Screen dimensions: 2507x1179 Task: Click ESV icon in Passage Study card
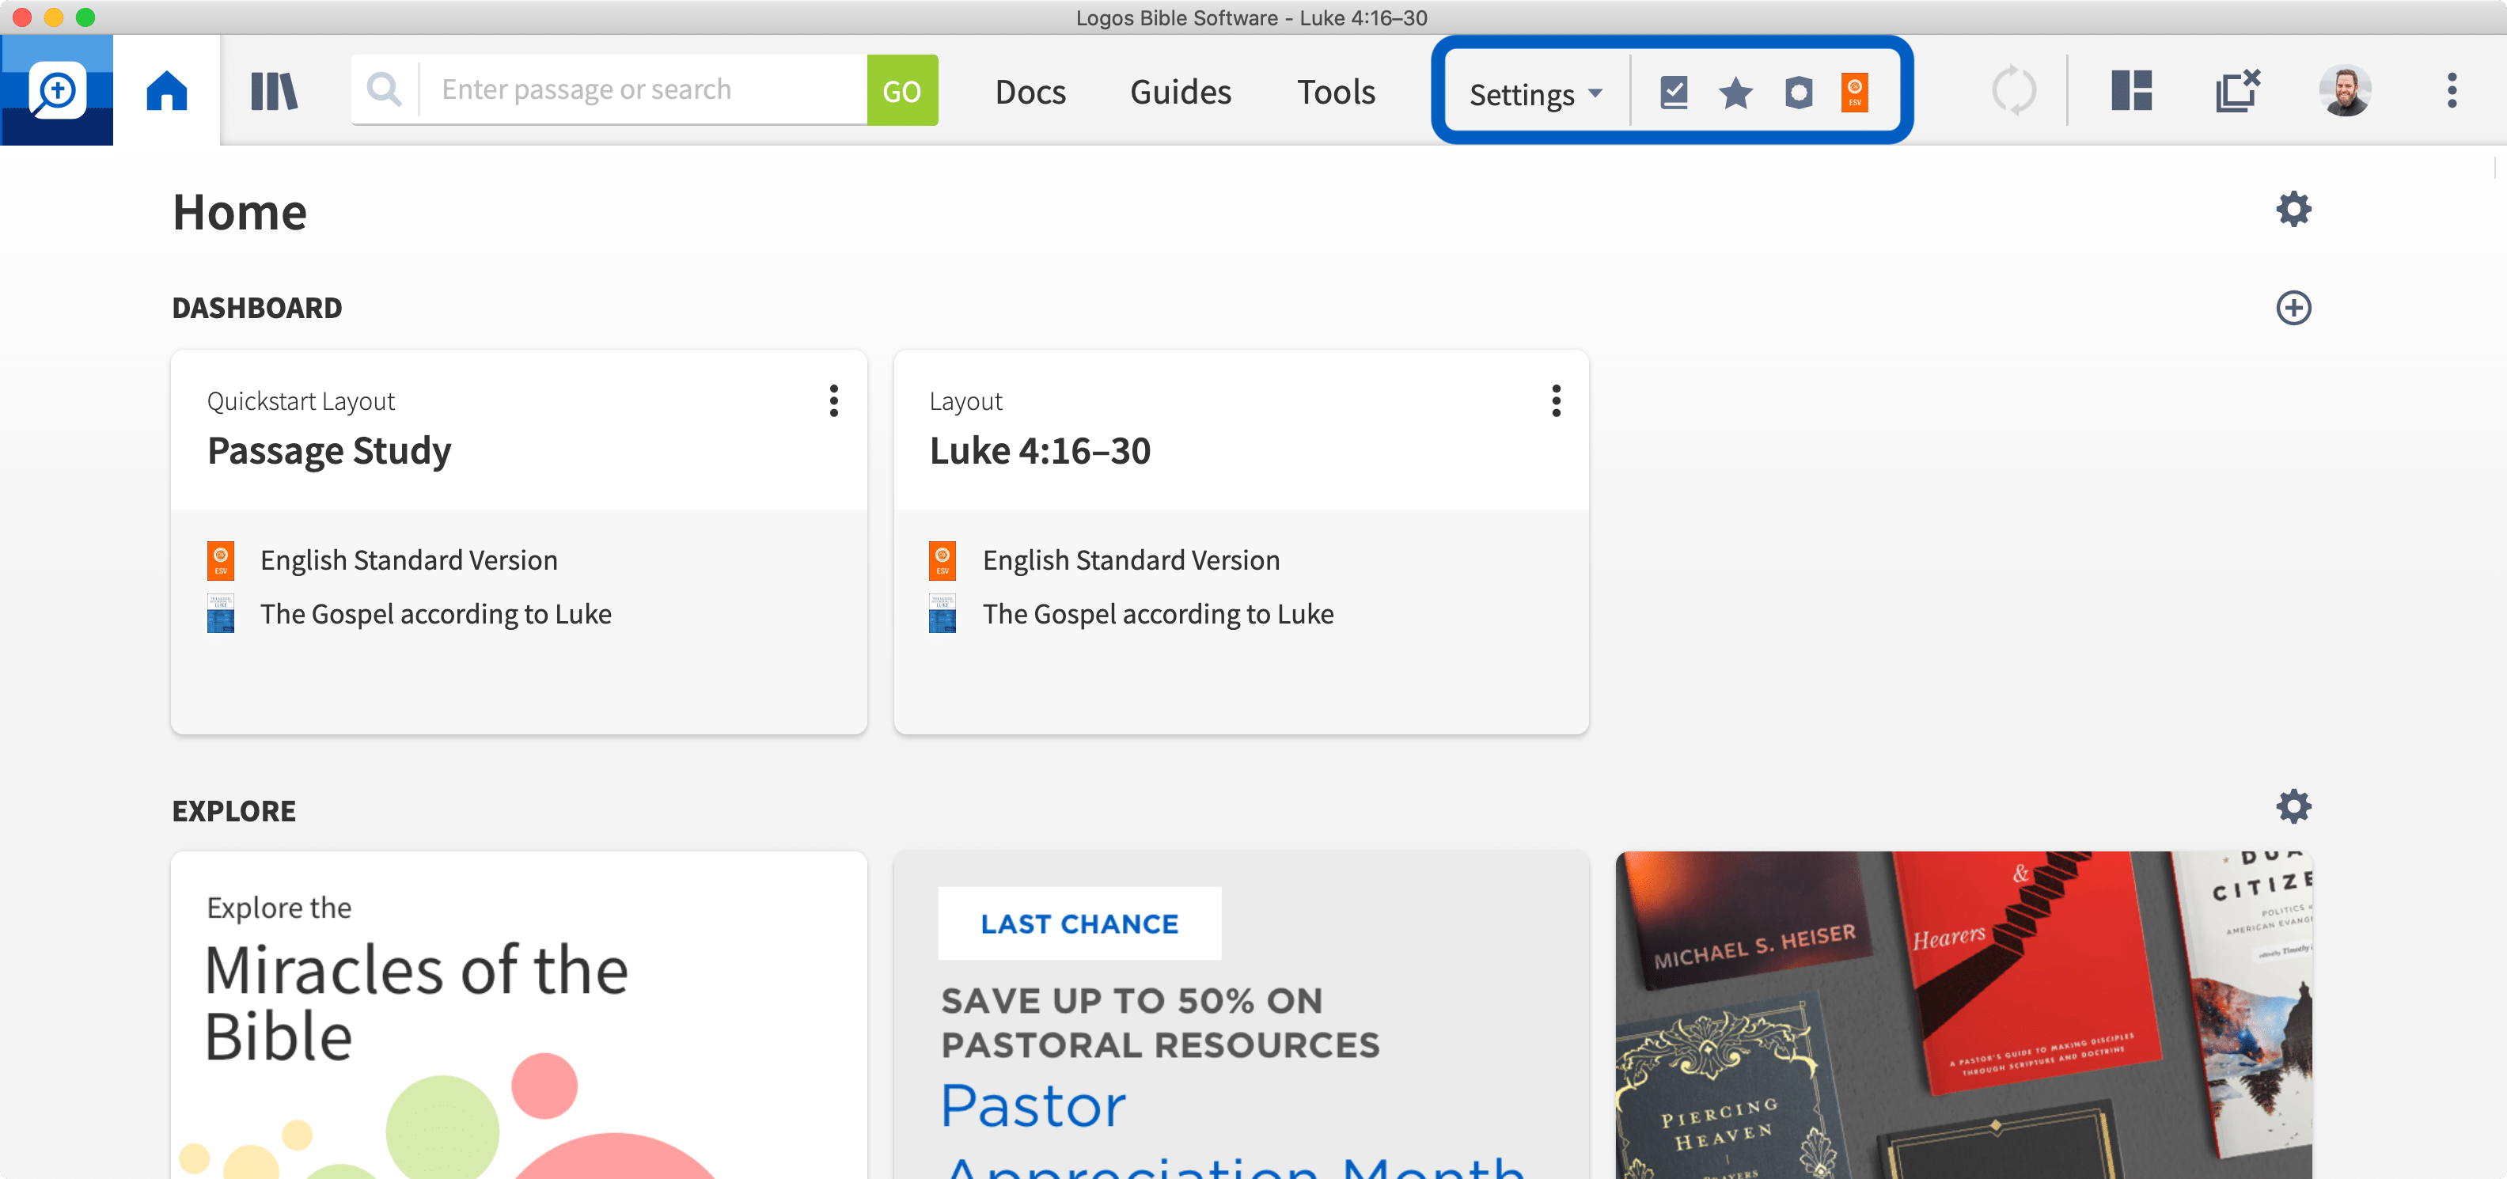pos(221,560)
